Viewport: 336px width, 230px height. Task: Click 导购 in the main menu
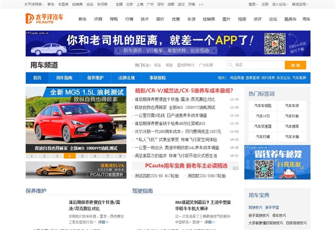pos(114,19)
